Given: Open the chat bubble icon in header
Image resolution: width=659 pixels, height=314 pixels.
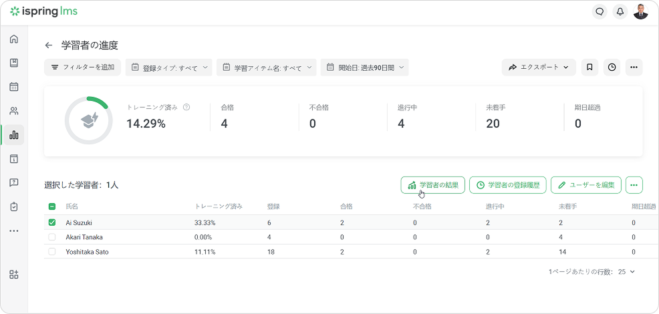Looking at the screenshot, I should tap(600, 11).
